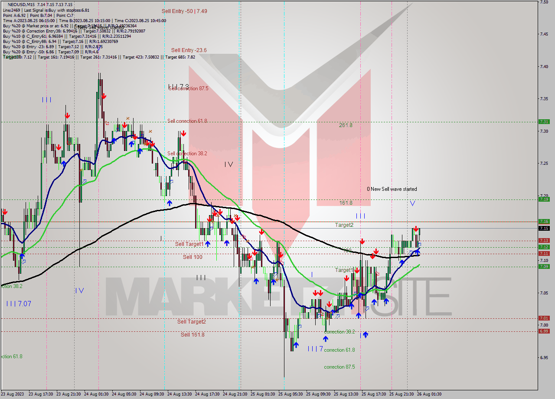
Task: Click the 'Sell correction 61.8' label
Action: click(x=187, y=121)
